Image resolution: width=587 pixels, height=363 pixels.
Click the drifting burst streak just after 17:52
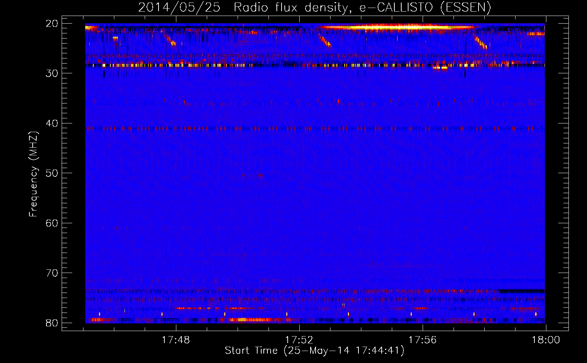click(x=325, y=40)
